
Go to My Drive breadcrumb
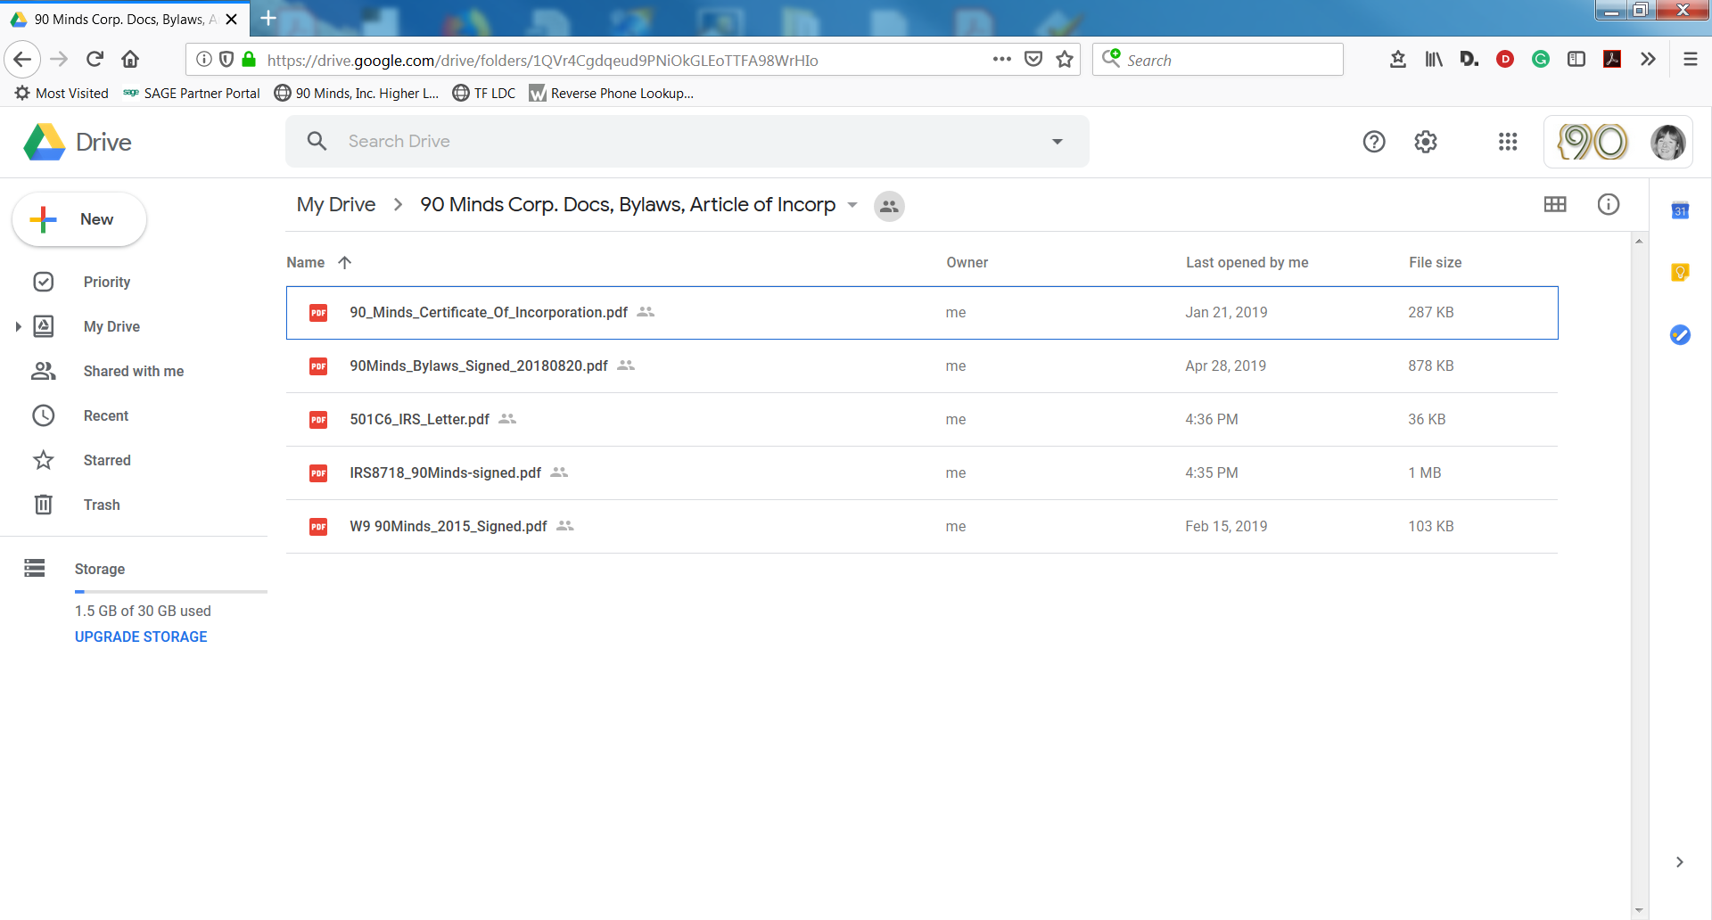[336, 205]
